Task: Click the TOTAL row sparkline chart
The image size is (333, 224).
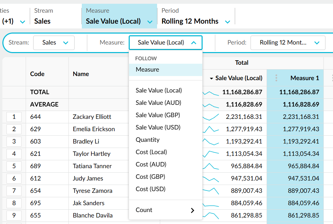Action: [211, 93]
